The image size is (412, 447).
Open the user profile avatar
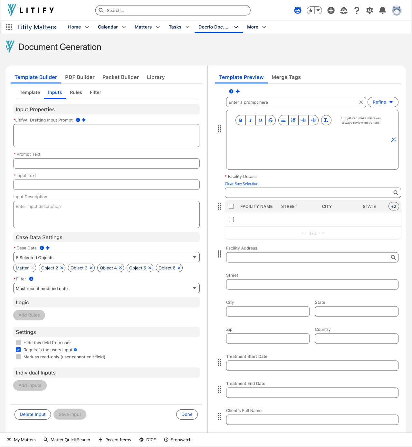397,10
